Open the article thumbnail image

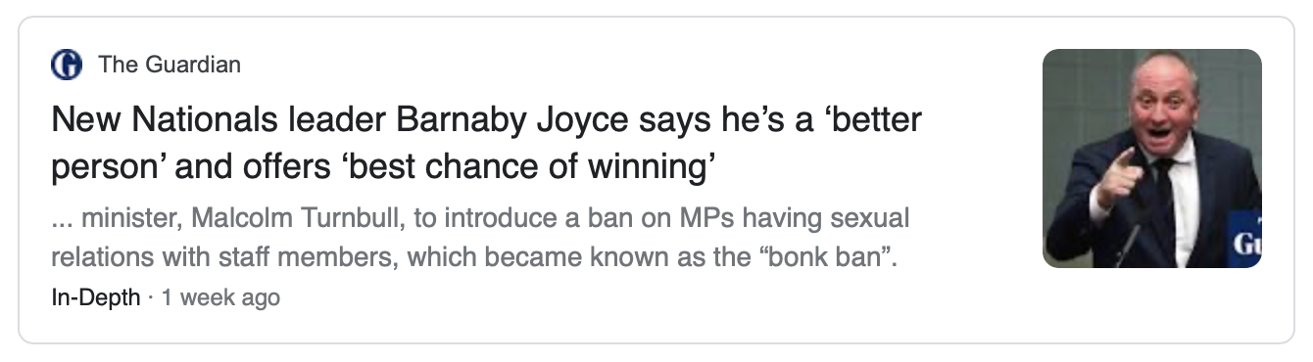1152,158
